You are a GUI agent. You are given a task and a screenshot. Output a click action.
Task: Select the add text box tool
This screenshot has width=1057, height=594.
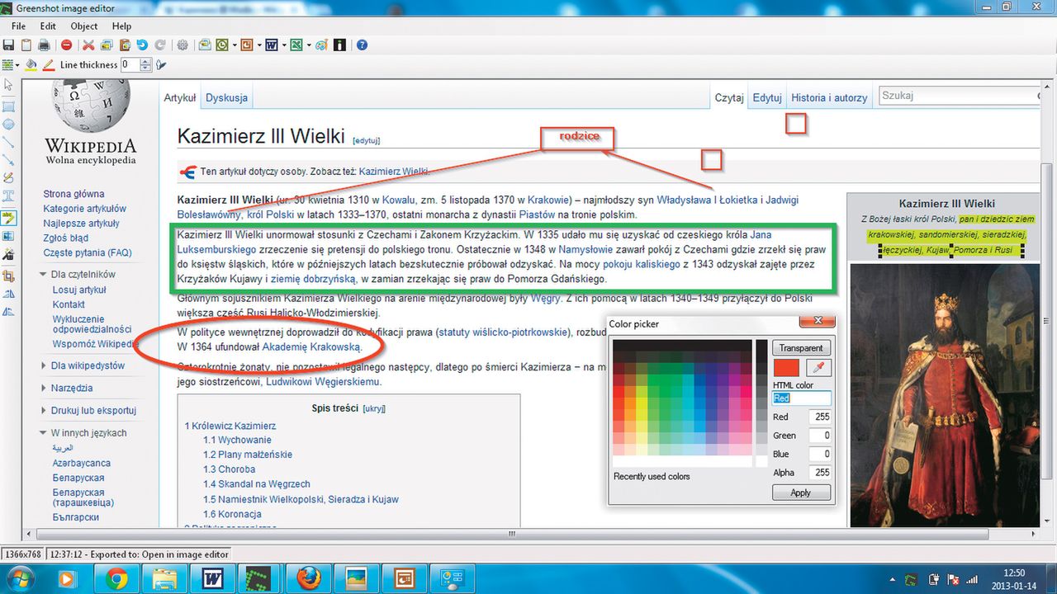tap(8, 196)
